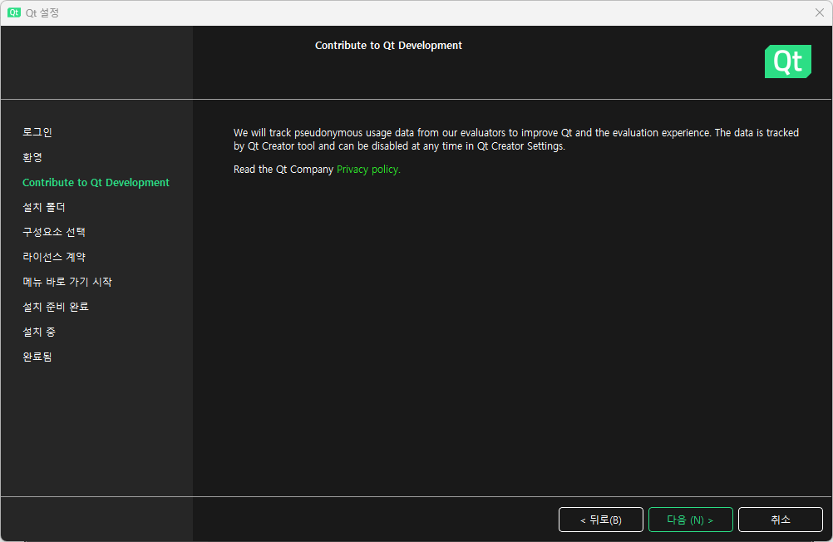Image resolution: width=833 pixels, height=542 pixels.
Task: Click the Contribute to Qt Development header title
Action: [x=388, y=46]
